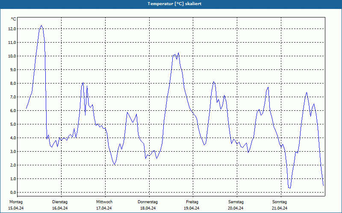This screenshot has width=342, height=213.
Task: Click the Montag day label
Action: click(16, 202)
